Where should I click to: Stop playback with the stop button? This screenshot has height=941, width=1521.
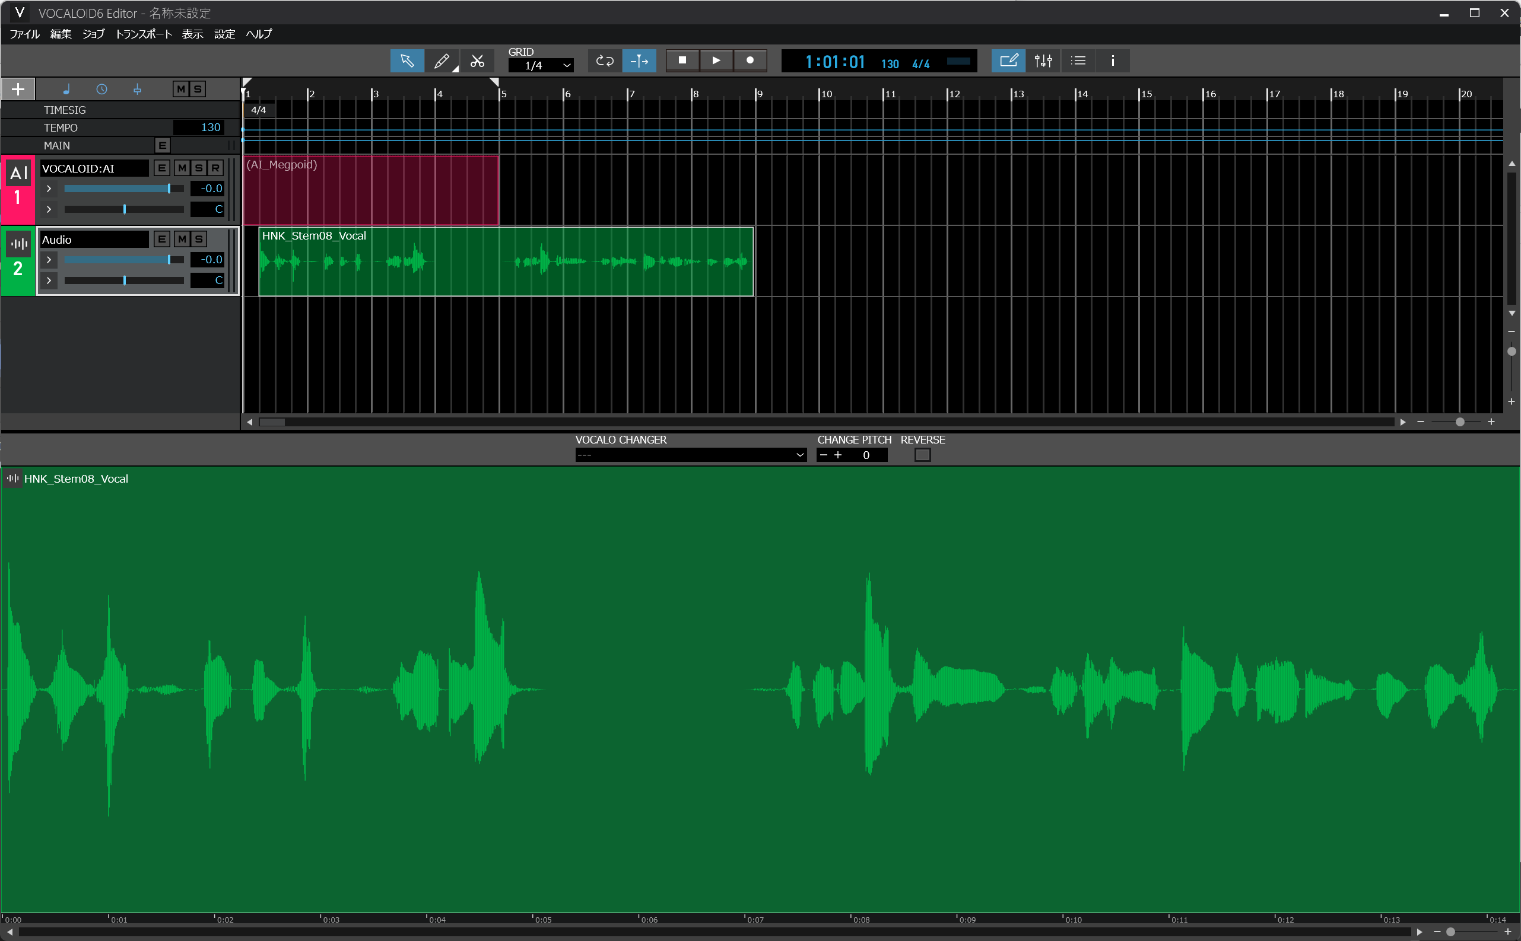(682, 60)
